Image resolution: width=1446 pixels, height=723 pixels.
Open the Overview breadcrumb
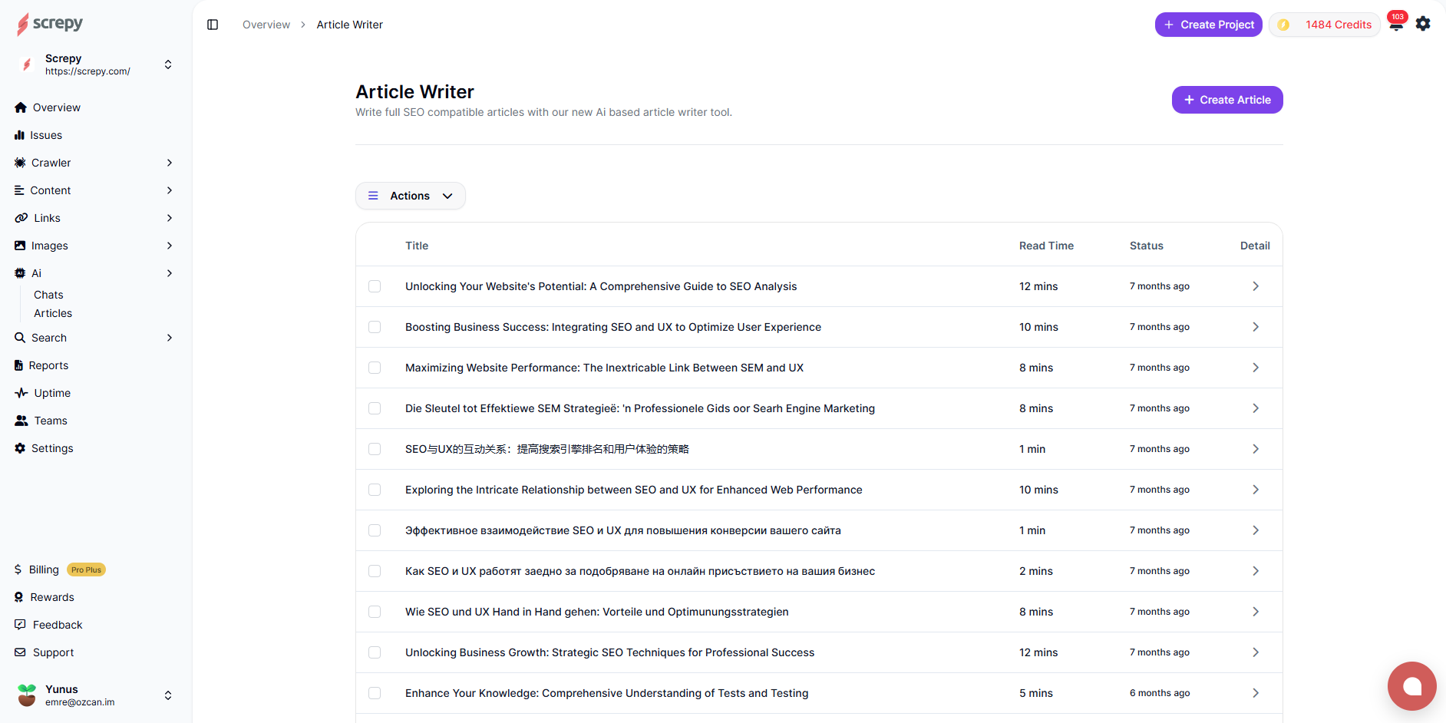266,24
